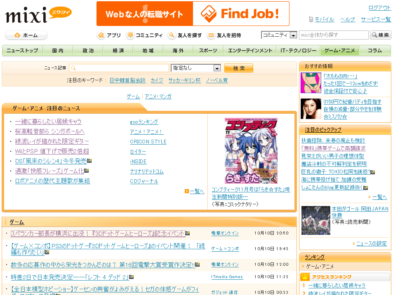The height and width of the screenshot is (295, 393).
Task: Open the ゲーム sub-category link
Action: (133, 96)
